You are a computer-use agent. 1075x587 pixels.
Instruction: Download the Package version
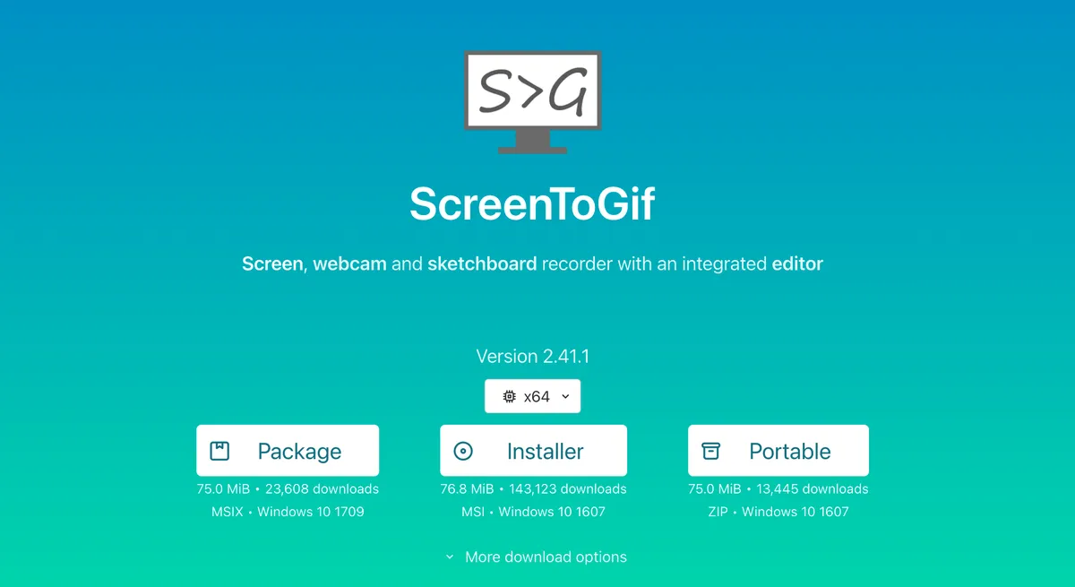tap(288, 451)
